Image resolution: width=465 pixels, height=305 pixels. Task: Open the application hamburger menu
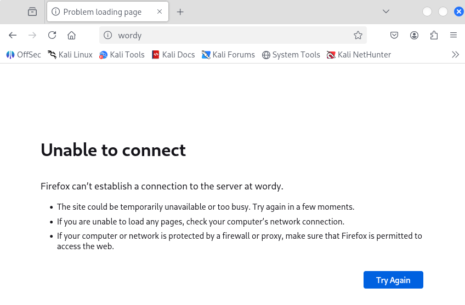click(453, 35)
